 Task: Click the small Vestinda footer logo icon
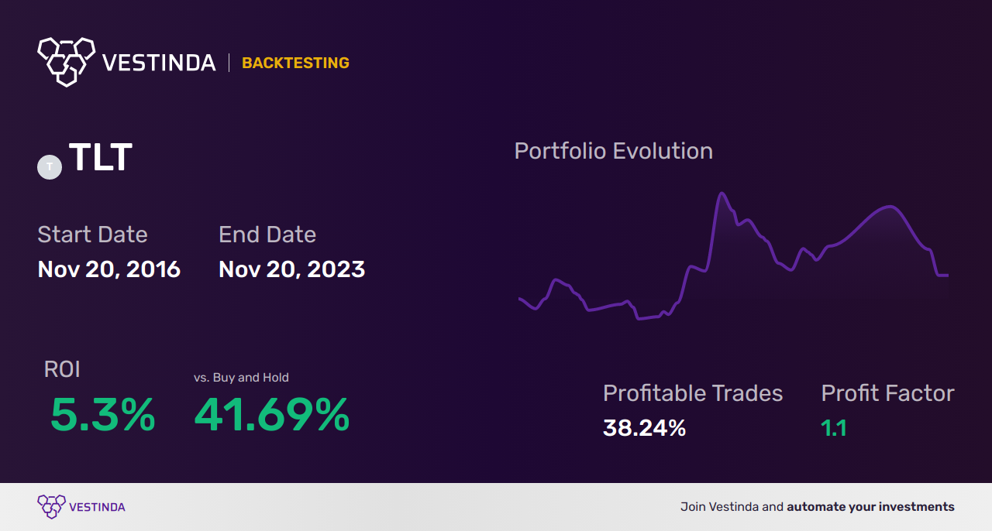pos(51,507)
